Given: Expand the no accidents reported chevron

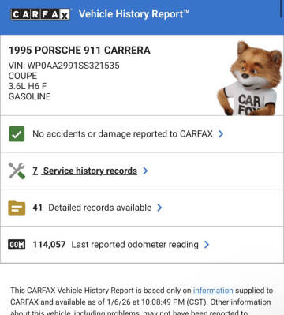Looking at the screenshot, I should [x=221, y=134].
